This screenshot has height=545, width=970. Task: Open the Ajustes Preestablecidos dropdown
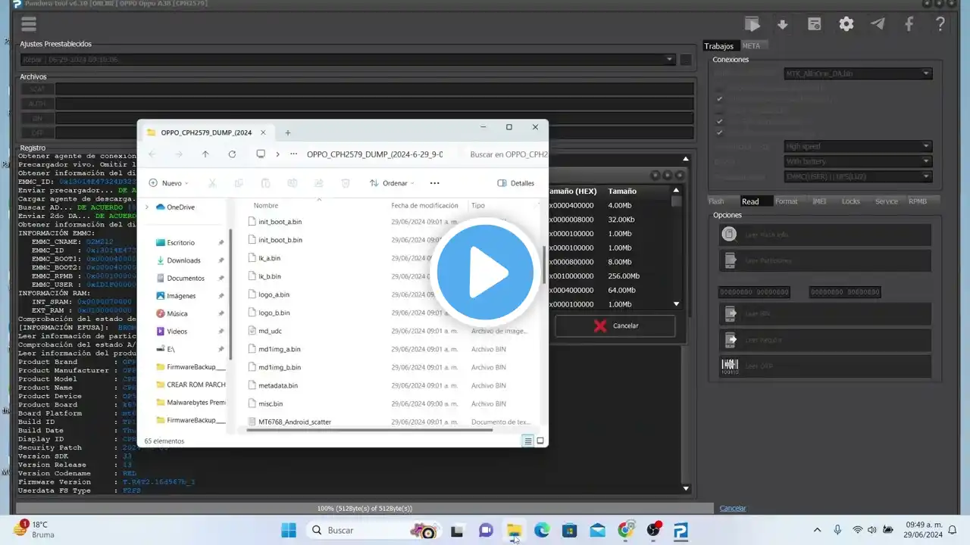pos(347,59)
